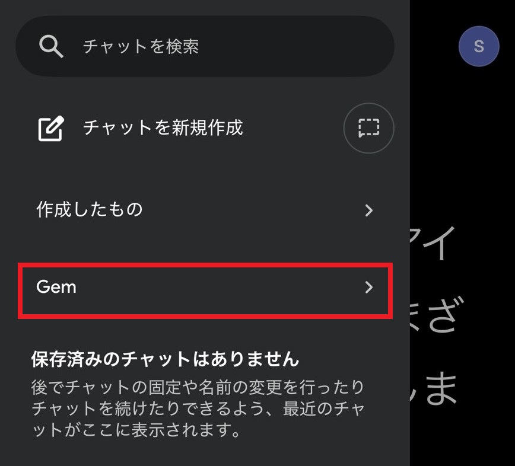Screen dimensions: 515x466
Task: Open the 作成したもの menu item
Action: [x=90, y=210]
